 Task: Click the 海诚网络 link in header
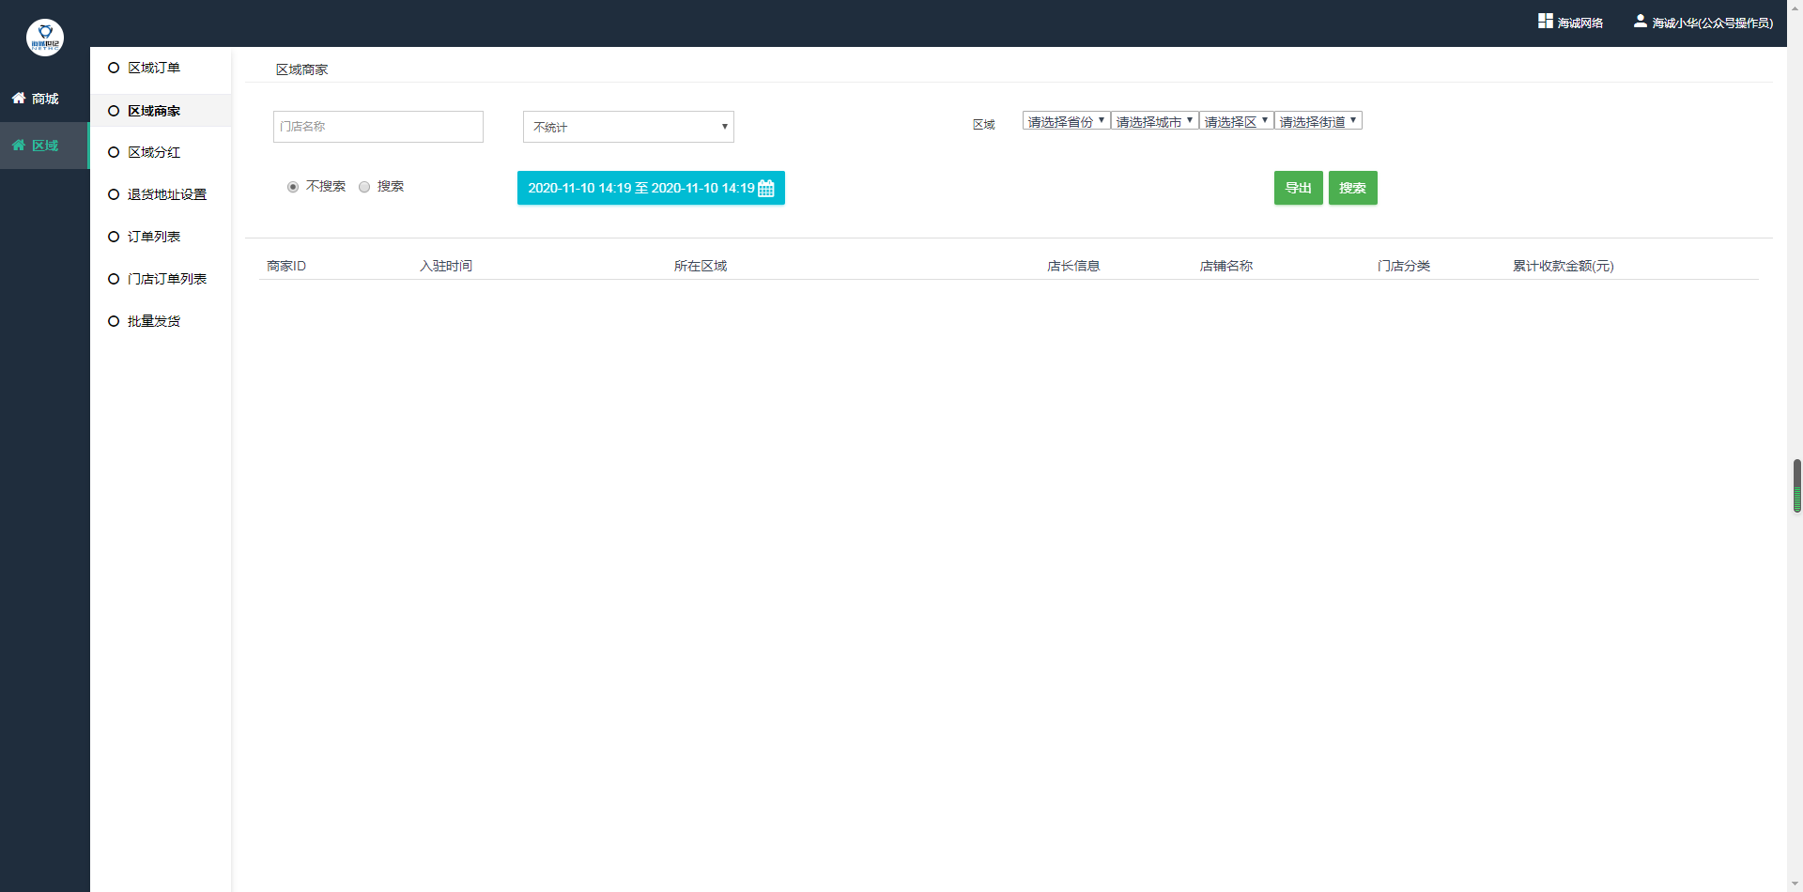[1580, 23]
